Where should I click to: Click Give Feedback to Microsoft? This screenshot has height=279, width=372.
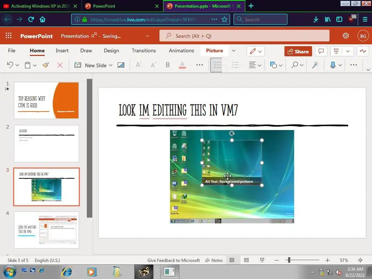tap(173, 260)
